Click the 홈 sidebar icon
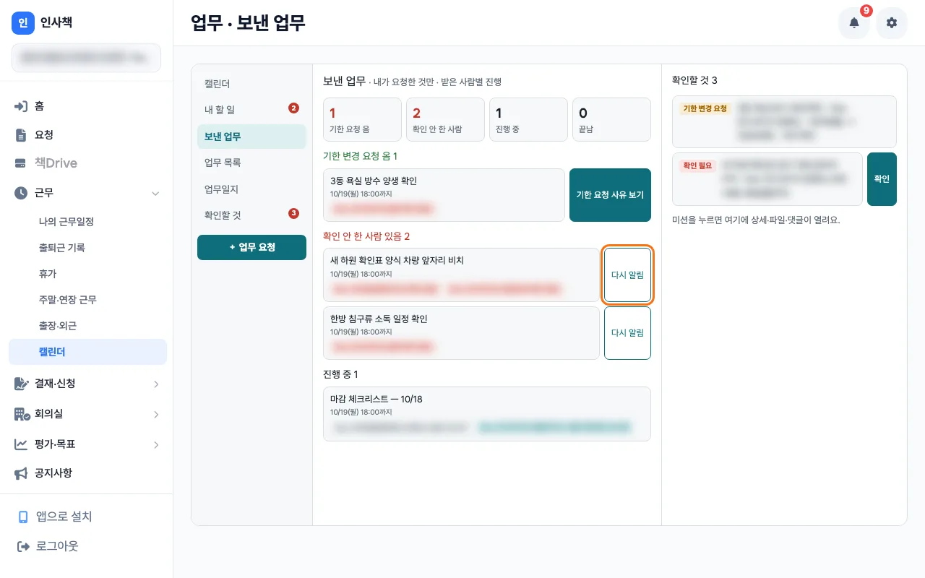The width and height of the screenshot is (925, 578). [21, 106]
